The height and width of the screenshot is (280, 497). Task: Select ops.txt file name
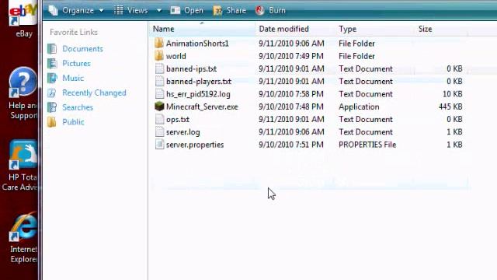pyautogui.click(x=178, y=119)
